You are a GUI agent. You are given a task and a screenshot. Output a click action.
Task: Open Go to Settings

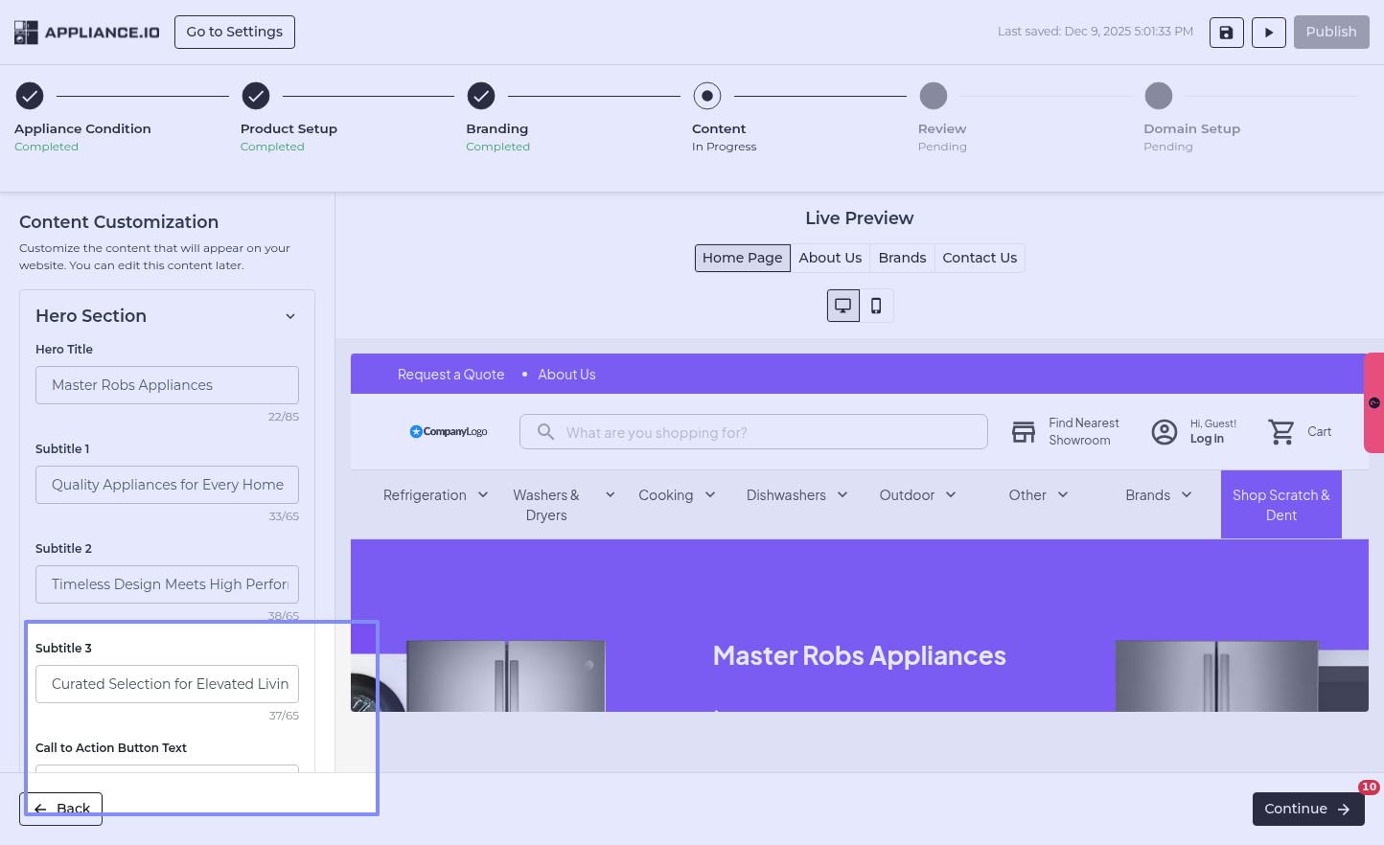click(x=235, y=32)
